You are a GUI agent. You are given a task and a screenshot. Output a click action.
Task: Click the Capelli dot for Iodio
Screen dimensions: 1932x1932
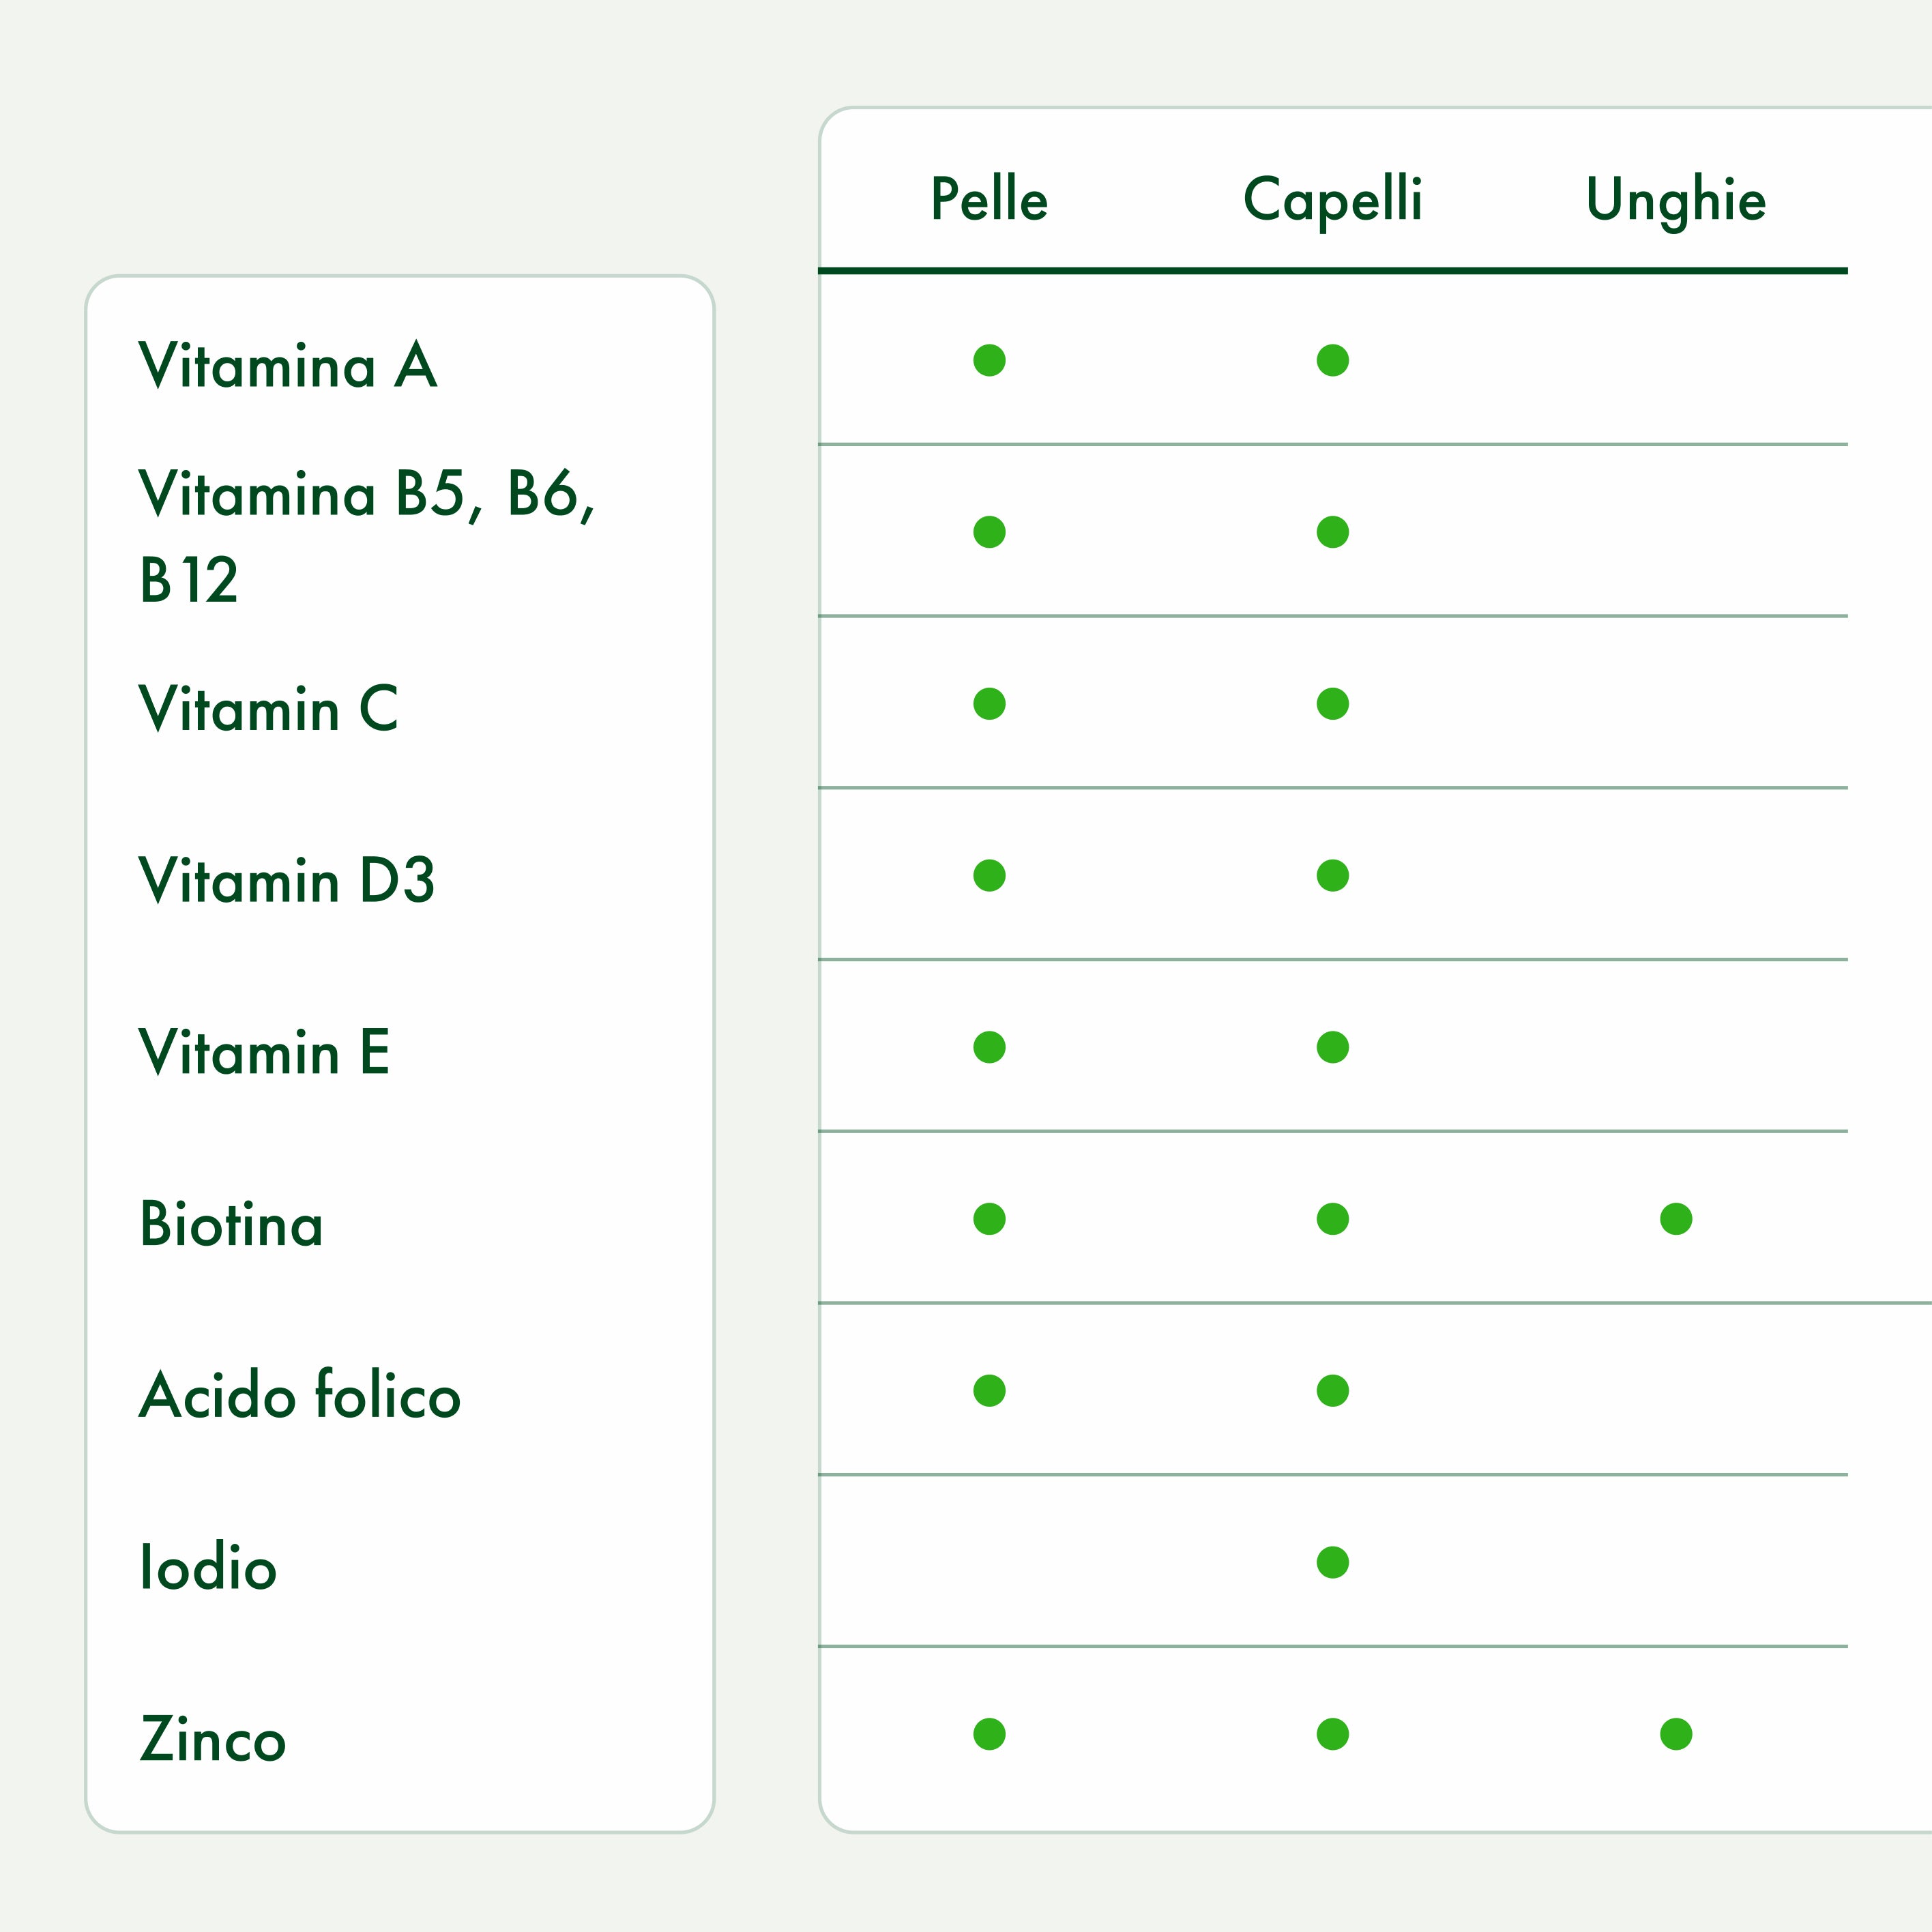pyautogui.click(x=1332, y=1562)
